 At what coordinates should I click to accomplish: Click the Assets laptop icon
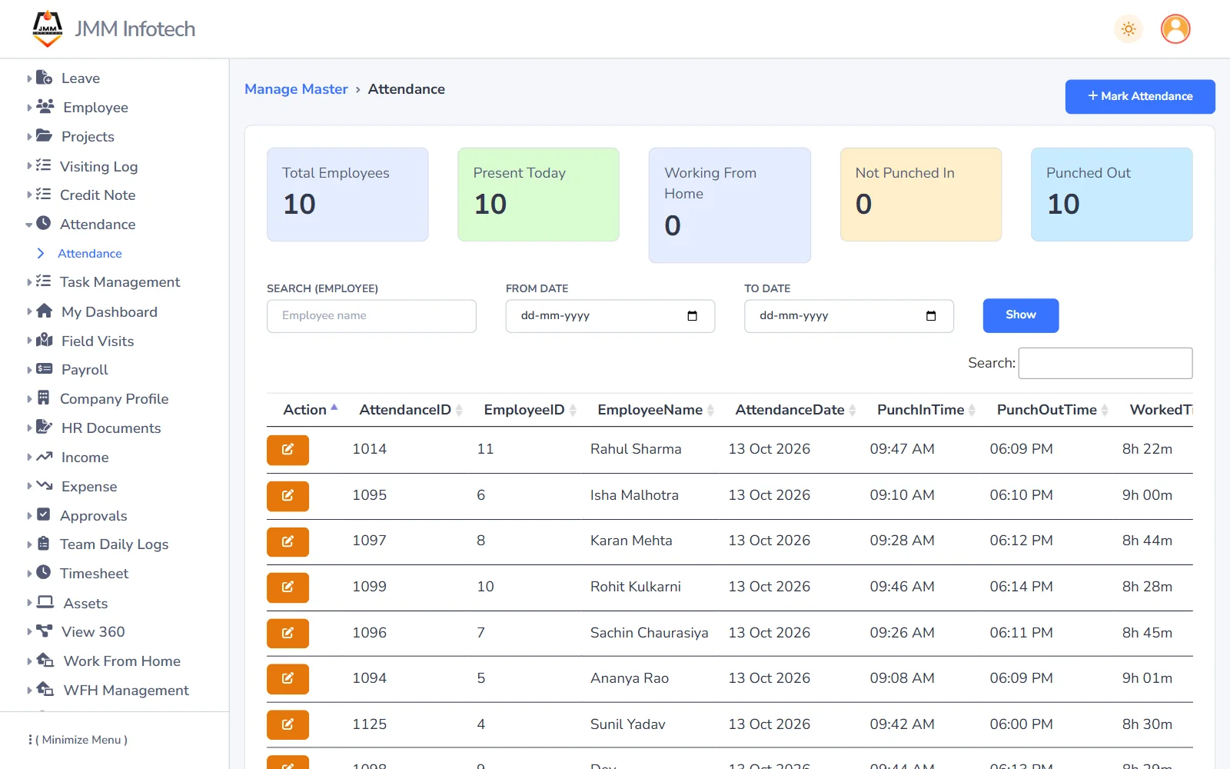tap(45, 603)
